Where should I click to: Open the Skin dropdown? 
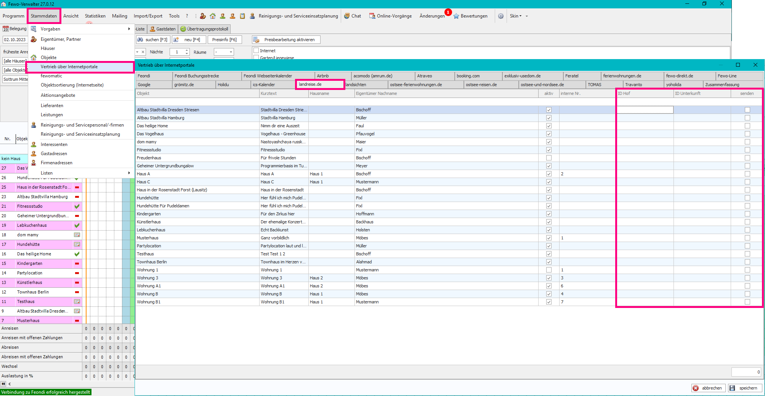click(516, 16)
